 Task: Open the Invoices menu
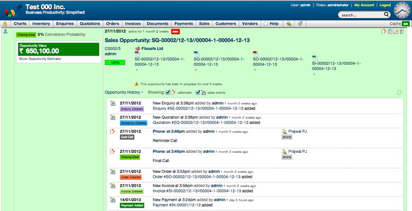pos(133,24)
